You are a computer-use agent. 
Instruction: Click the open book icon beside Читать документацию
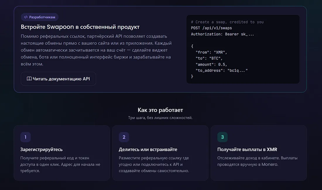tap(29, 79)
